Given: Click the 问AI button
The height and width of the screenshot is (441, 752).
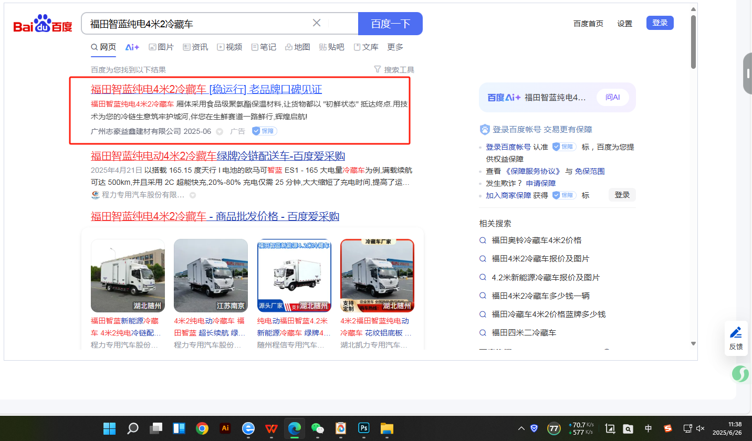Looking at the screenshot, I should pyautogui.click(x=613, y=98).
